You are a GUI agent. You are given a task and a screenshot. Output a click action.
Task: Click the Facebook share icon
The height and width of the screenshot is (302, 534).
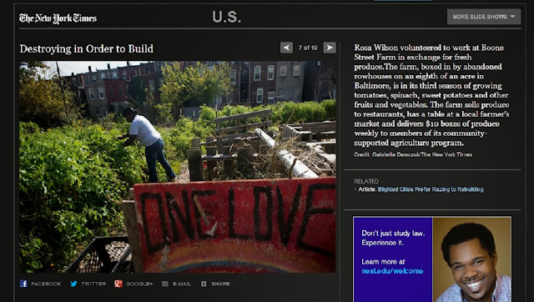[x=23, y=284]
